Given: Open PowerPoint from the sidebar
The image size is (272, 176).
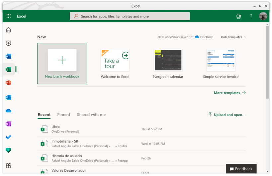Looking at the screenshot, I should 9,83.
